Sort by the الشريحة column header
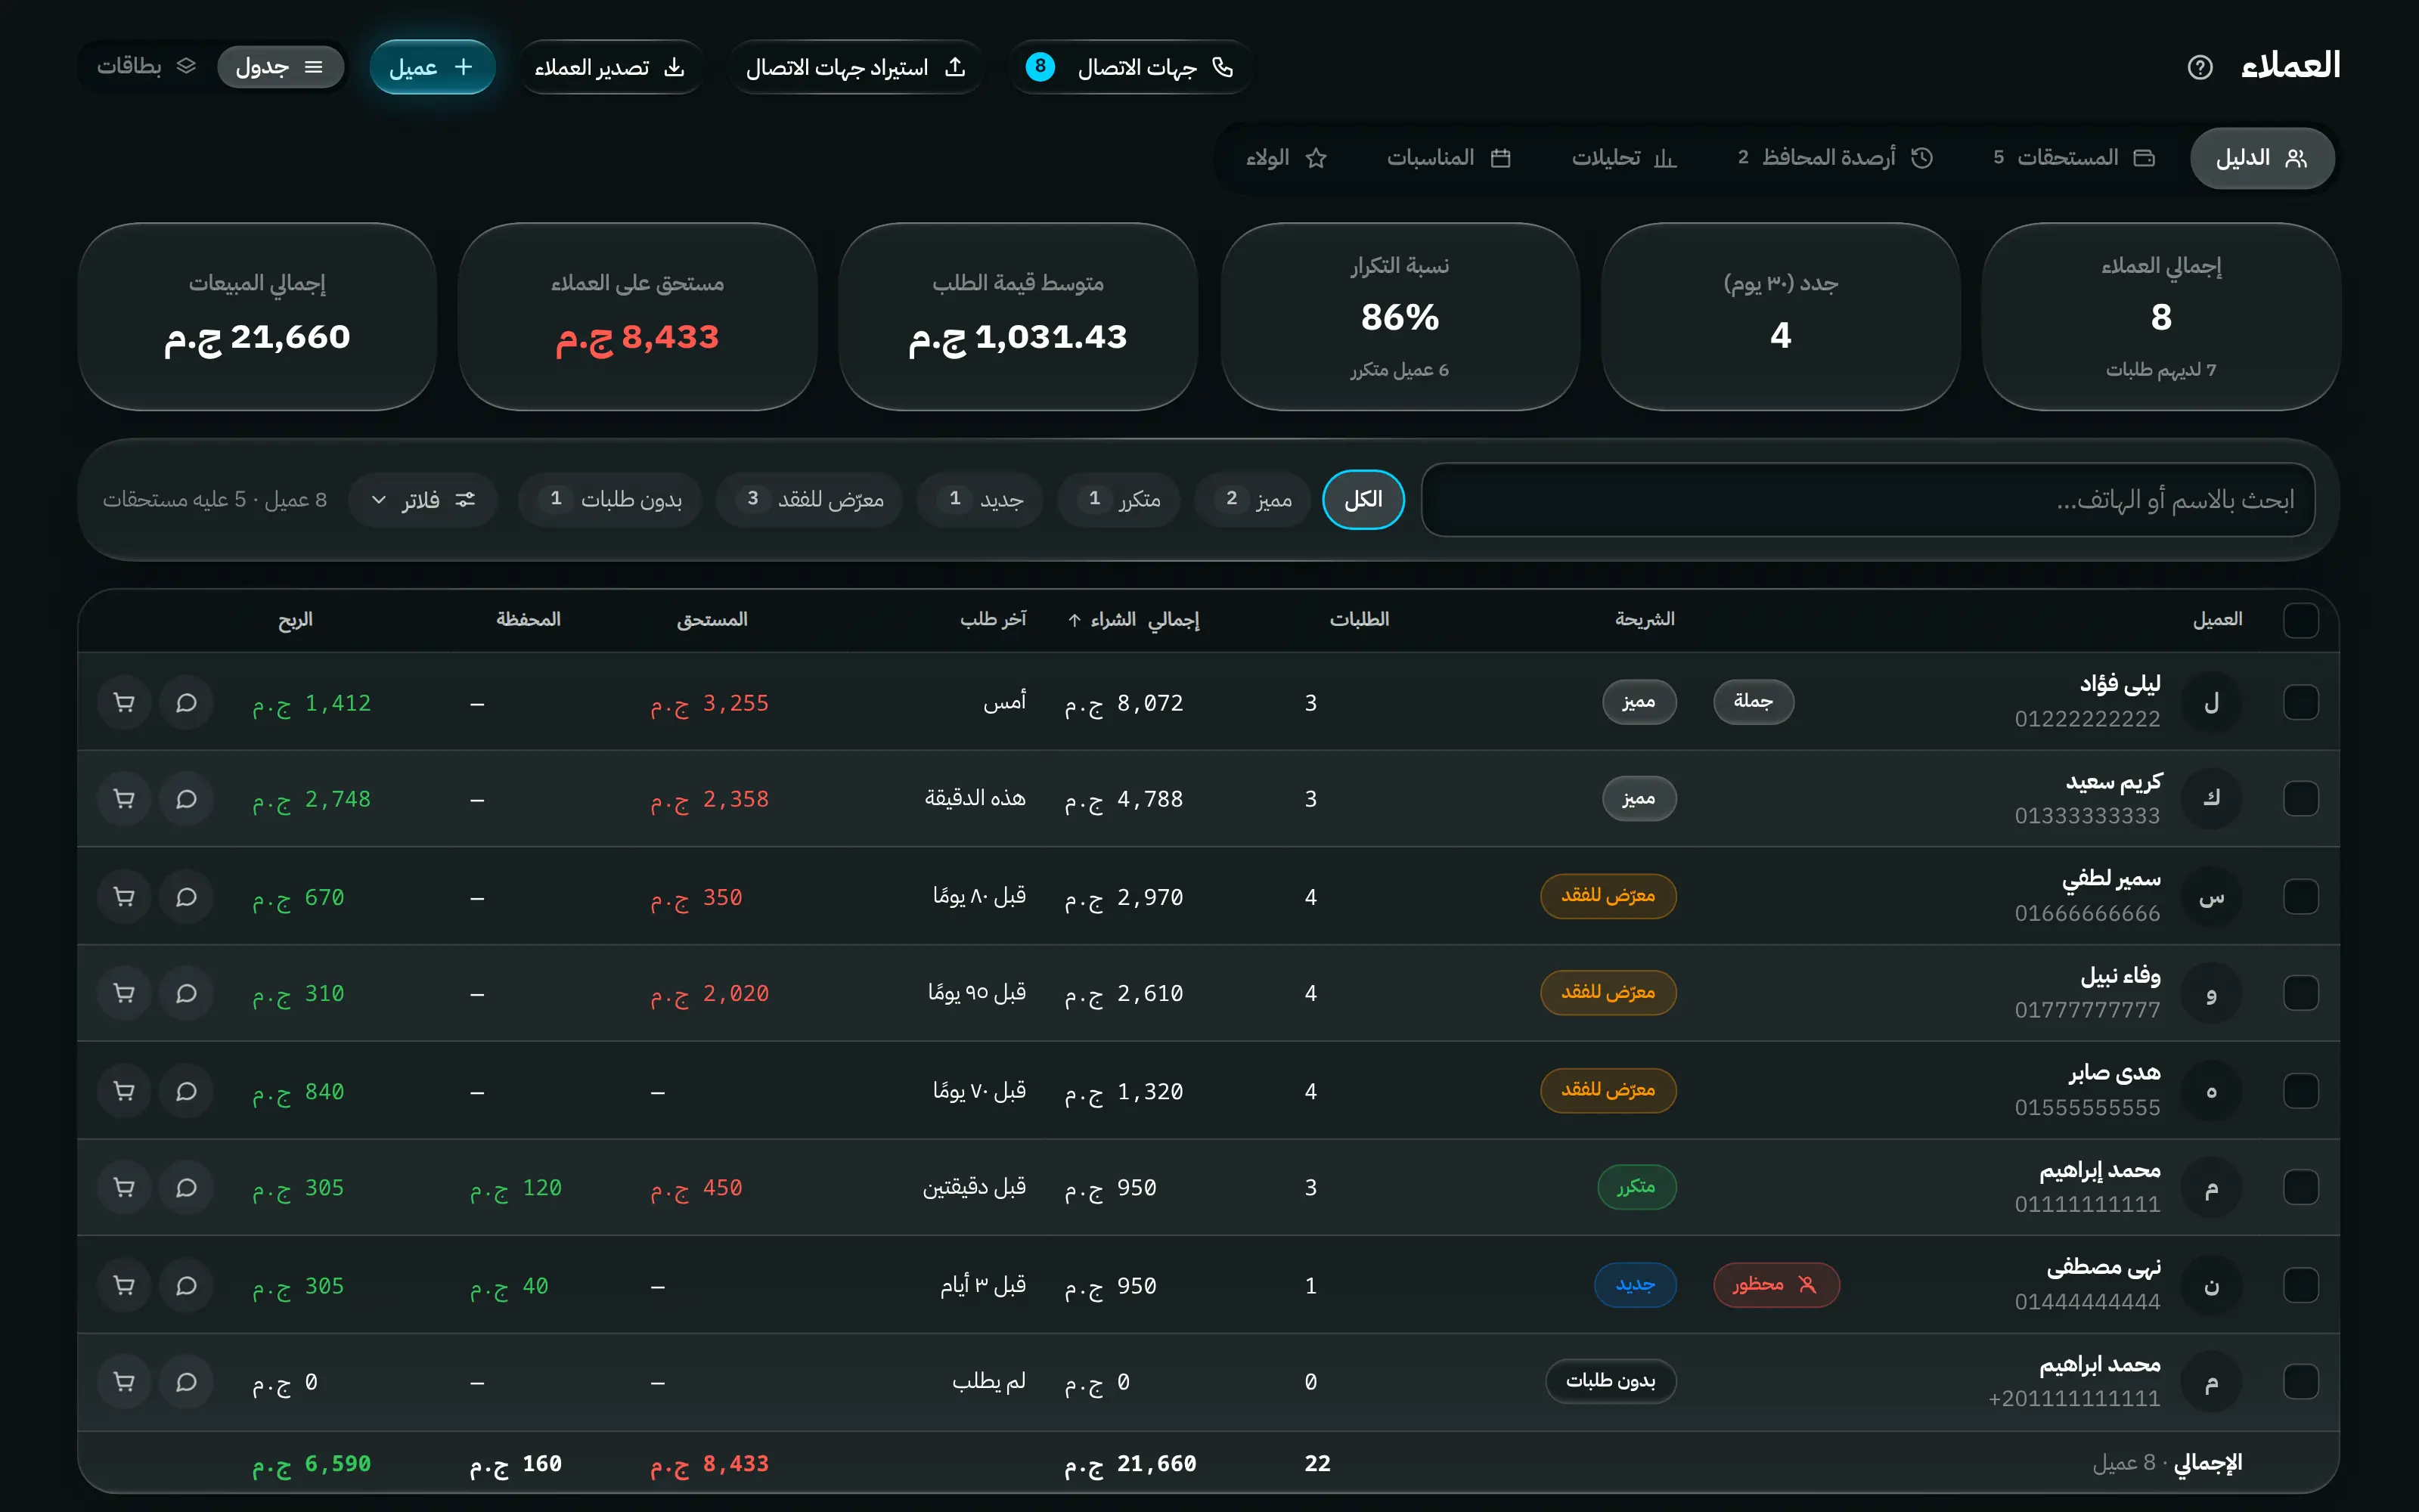 pyautogui.click(x=1645, y=620)
